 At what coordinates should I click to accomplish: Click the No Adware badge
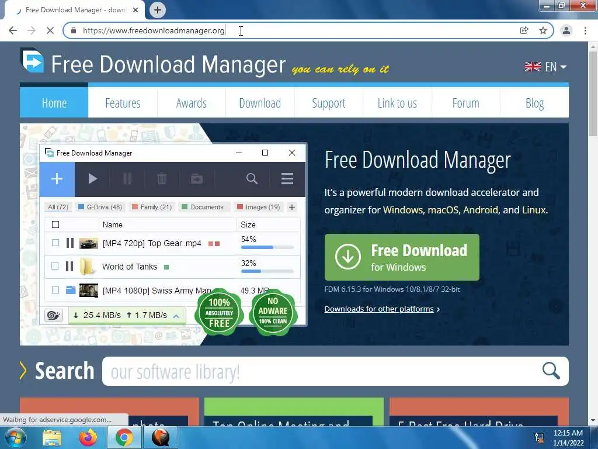[273, 312]
